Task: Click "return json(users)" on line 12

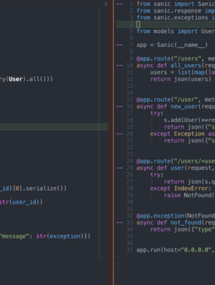Action: click(181, 79)
